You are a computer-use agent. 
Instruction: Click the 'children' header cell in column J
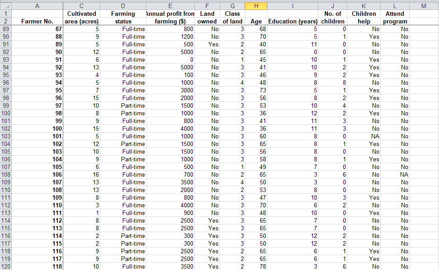[x=332, y=21]
